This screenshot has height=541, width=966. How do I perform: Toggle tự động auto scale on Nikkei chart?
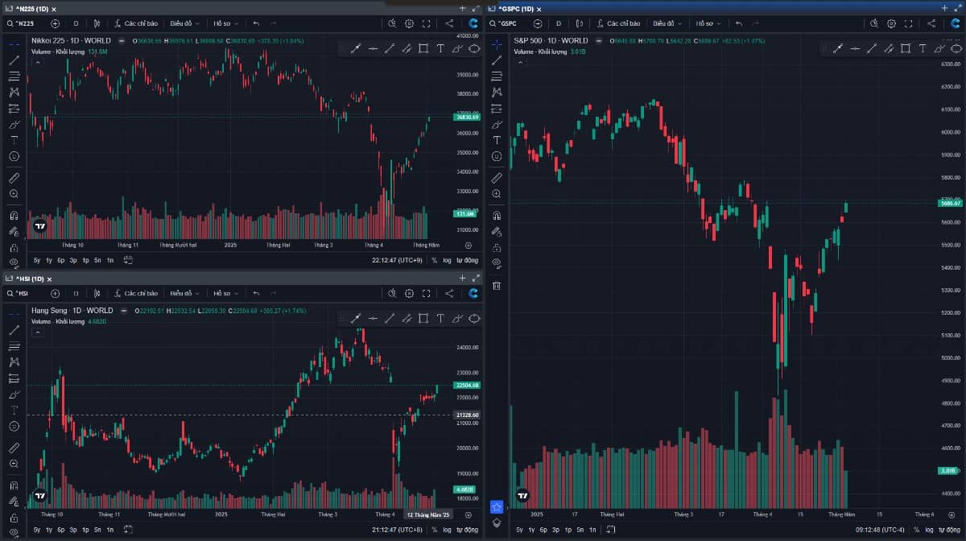click(467, 260)
